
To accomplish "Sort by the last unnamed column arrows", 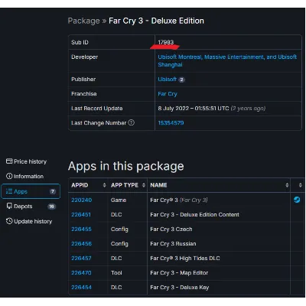I will [301, 185].
